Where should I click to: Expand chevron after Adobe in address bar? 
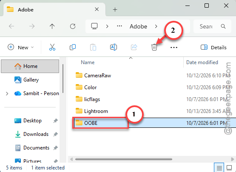(156, 26)
